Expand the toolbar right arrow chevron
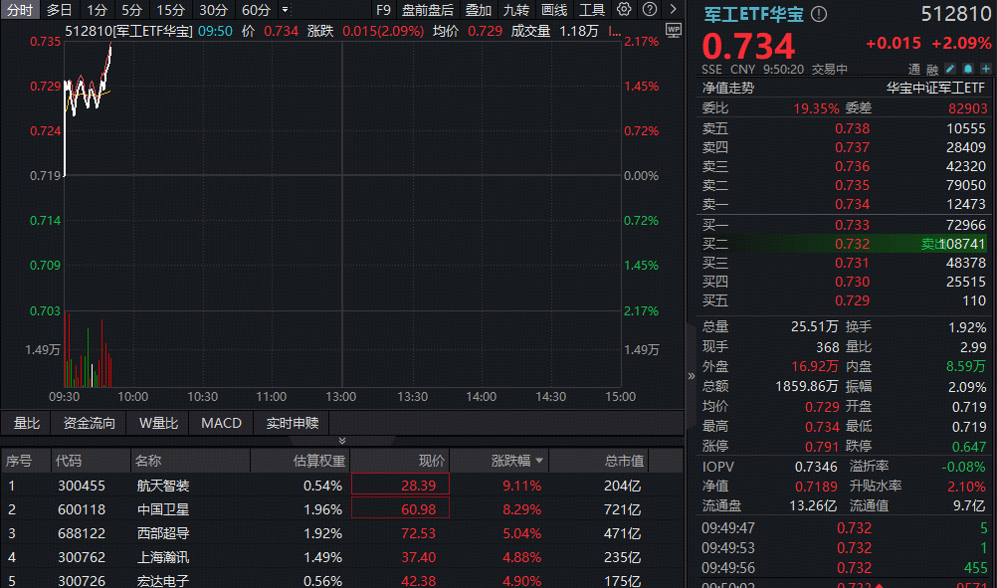 (672, 10)
